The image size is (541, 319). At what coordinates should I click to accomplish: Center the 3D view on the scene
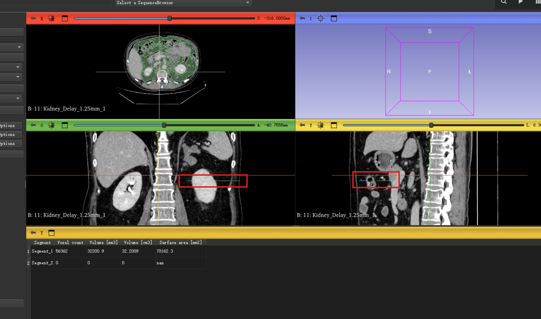click(320, 18)
